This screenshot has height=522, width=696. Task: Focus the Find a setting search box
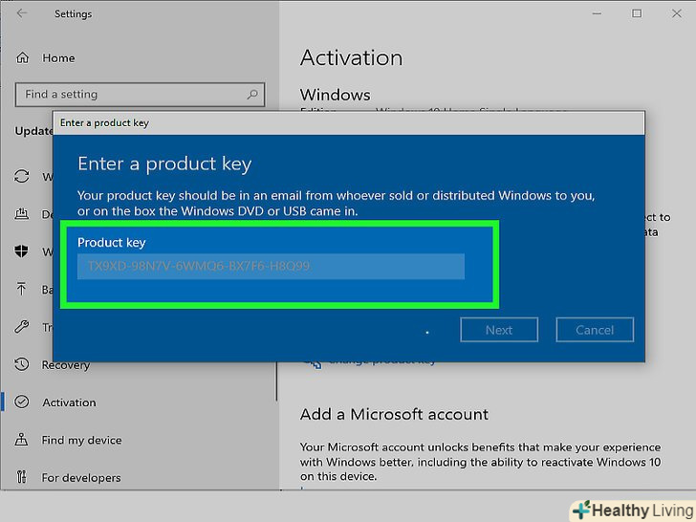(x=140, y=94)
